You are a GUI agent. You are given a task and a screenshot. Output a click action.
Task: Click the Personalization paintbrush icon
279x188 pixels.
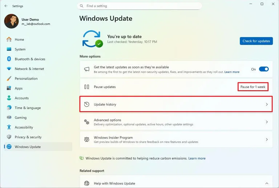tap(9, 78)
